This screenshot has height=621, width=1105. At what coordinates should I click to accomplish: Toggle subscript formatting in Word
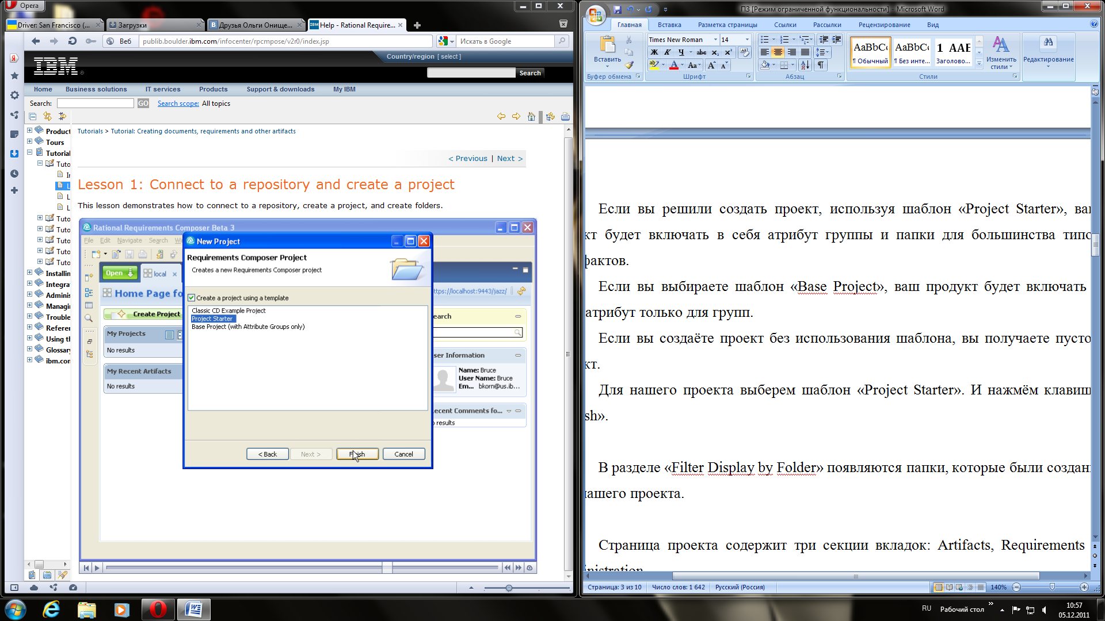(x=715, y=52)
